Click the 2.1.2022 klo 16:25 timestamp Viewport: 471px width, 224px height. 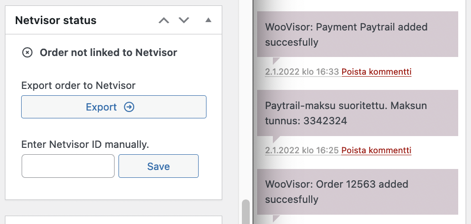(302, 150)
